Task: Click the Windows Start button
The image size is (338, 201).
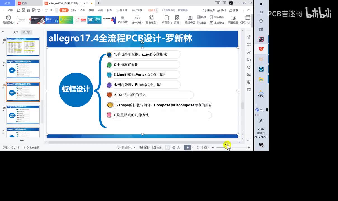Action: (261, 4)
